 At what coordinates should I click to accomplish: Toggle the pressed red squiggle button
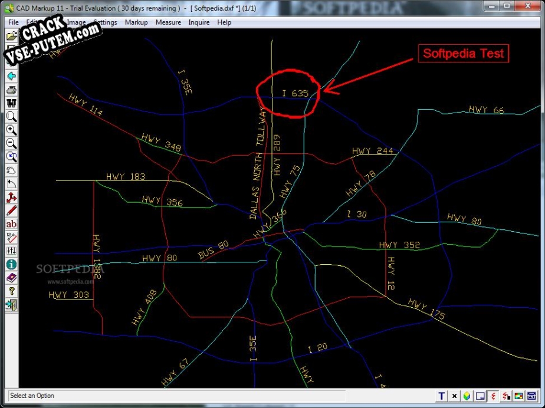[x=493, y=396]
